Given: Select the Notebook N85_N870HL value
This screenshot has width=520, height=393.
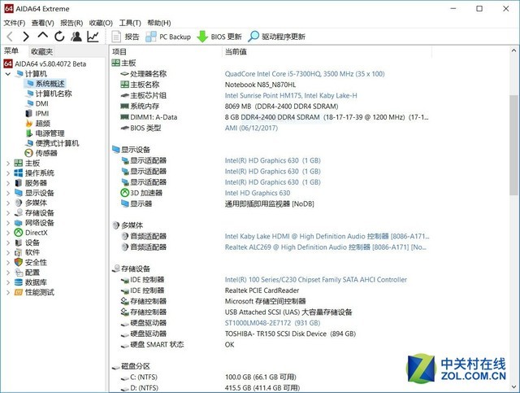Looking at the screenshot, I should click(260, 85).
